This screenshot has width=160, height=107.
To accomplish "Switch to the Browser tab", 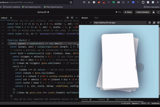I will (85, 18).
